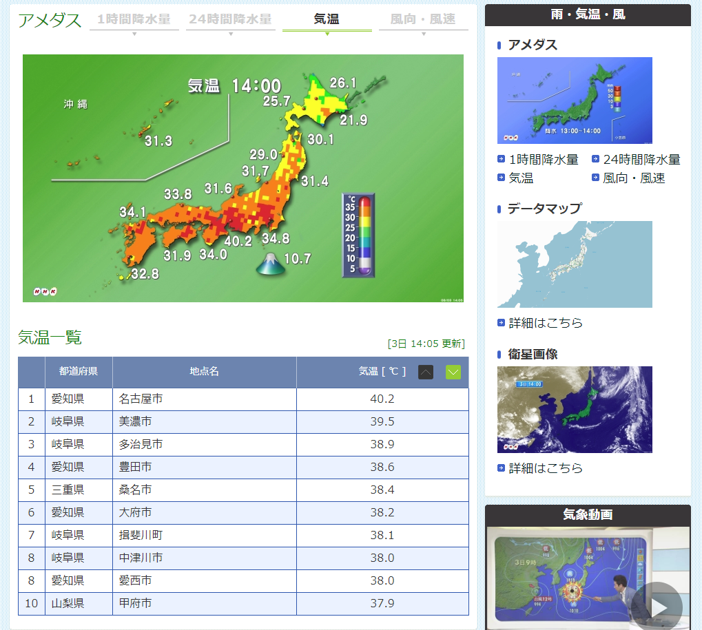Open the アメダス precipitation map thumbnail
Viewport: 702px width, 630px height.
(575, 101)
